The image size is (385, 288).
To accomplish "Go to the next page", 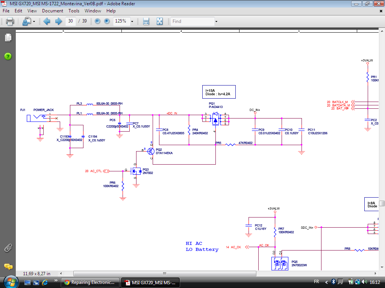I will [58, 21].
